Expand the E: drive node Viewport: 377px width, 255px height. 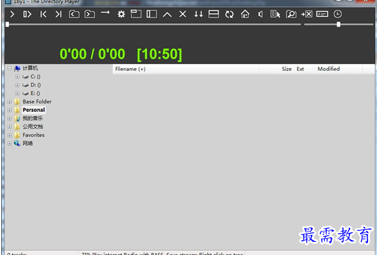coord(18,94)
